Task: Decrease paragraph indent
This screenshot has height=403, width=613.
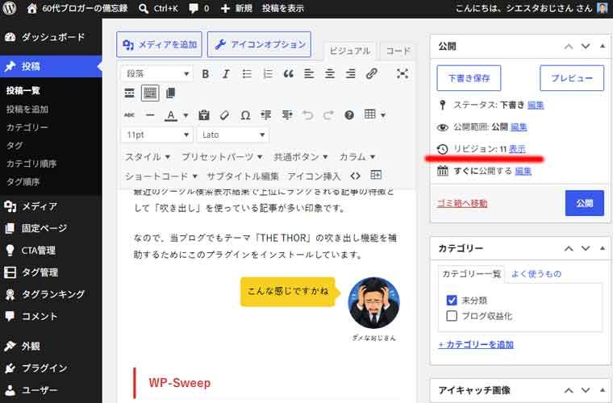Action: coord(266,114)
